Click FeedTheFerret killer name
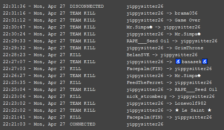Viewport: 224px width, 130px height. point(145,83)
